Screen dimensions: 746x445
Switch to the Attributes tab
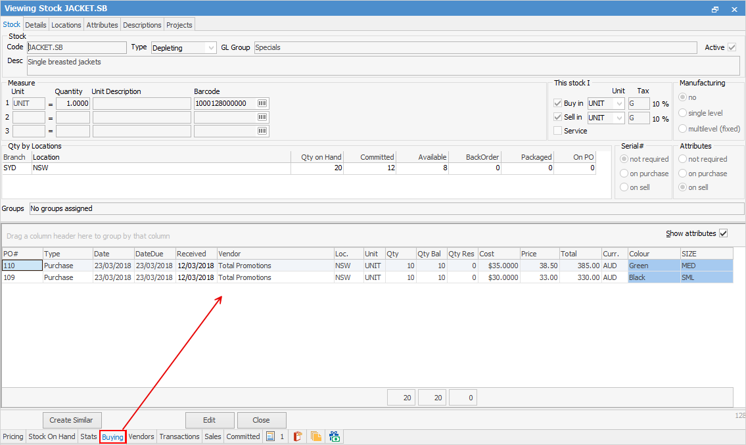tap(102, 25)
